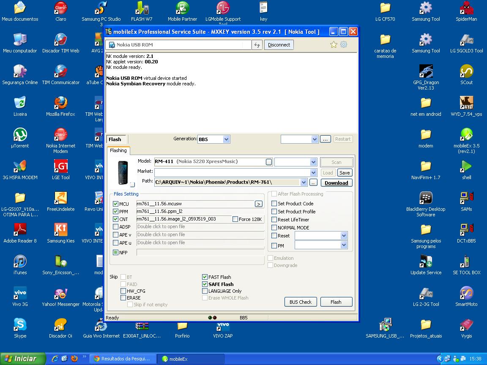
Task: Open the Samsung Kies desktop icon
Action: pos(60,232)
